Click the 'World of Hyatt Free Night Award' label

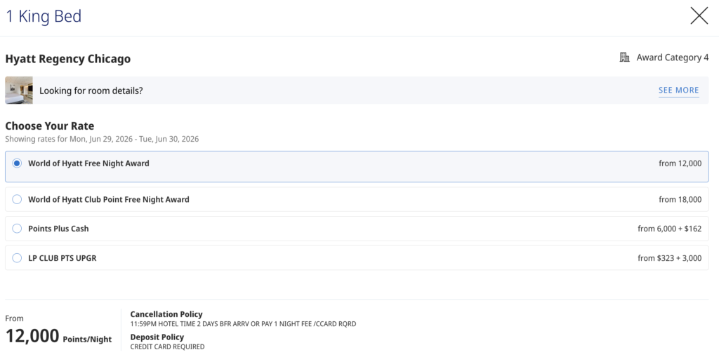click(x=88, y=163)
